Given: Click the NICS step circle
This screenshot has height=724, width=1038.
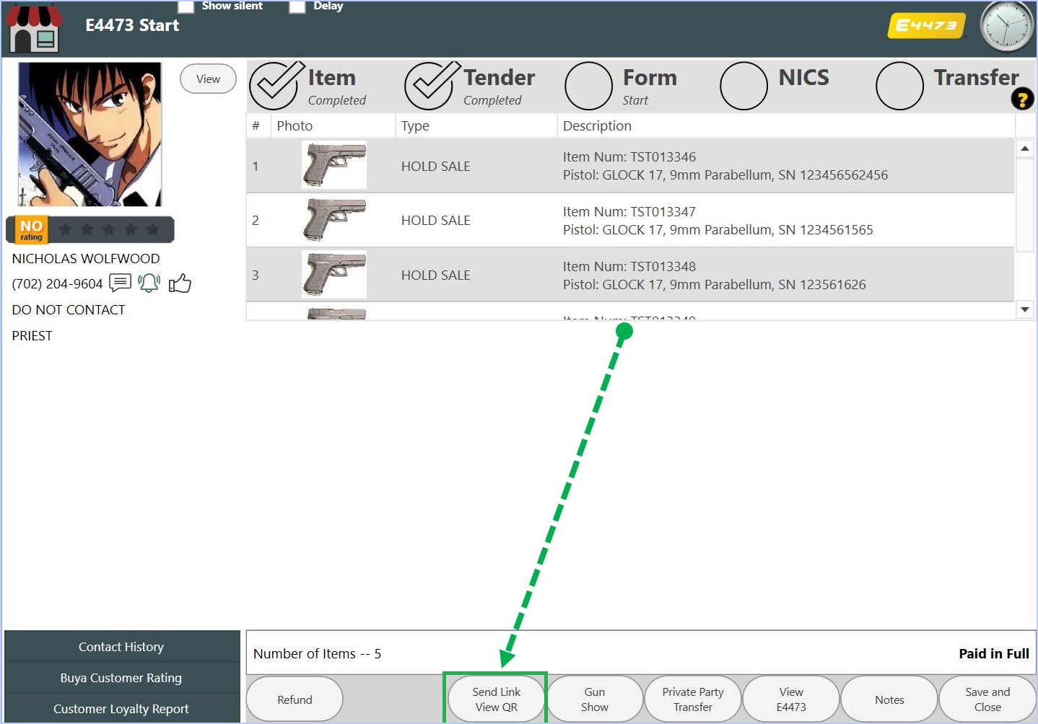Looking at the screenshot, I should (743, 86).
